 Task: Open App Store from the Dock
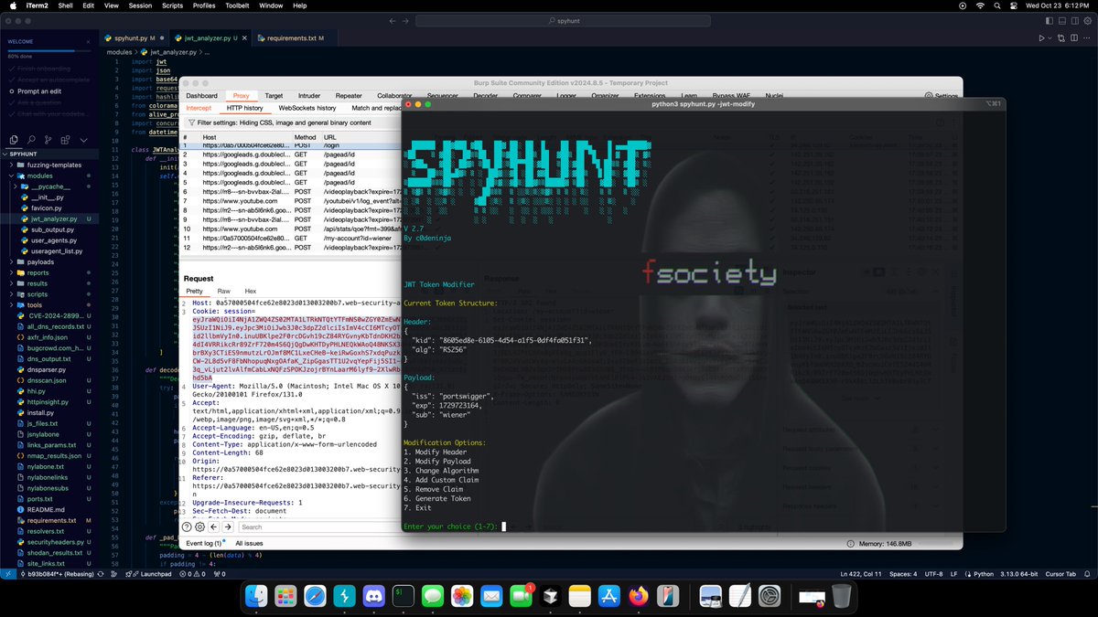[x=608, y=596]
